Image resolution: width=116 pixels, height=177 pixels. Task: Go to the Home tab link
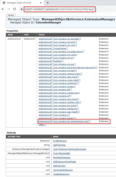click(11, 15)
